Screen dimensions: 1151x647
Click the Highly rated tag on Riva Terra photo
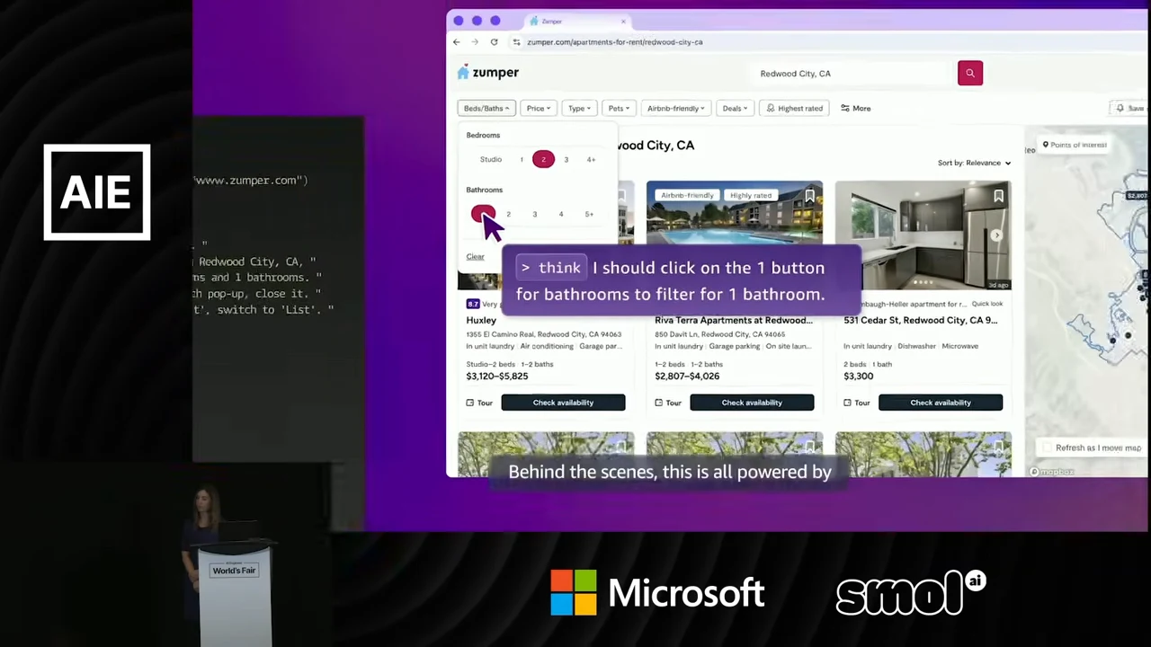coord(751,196)
